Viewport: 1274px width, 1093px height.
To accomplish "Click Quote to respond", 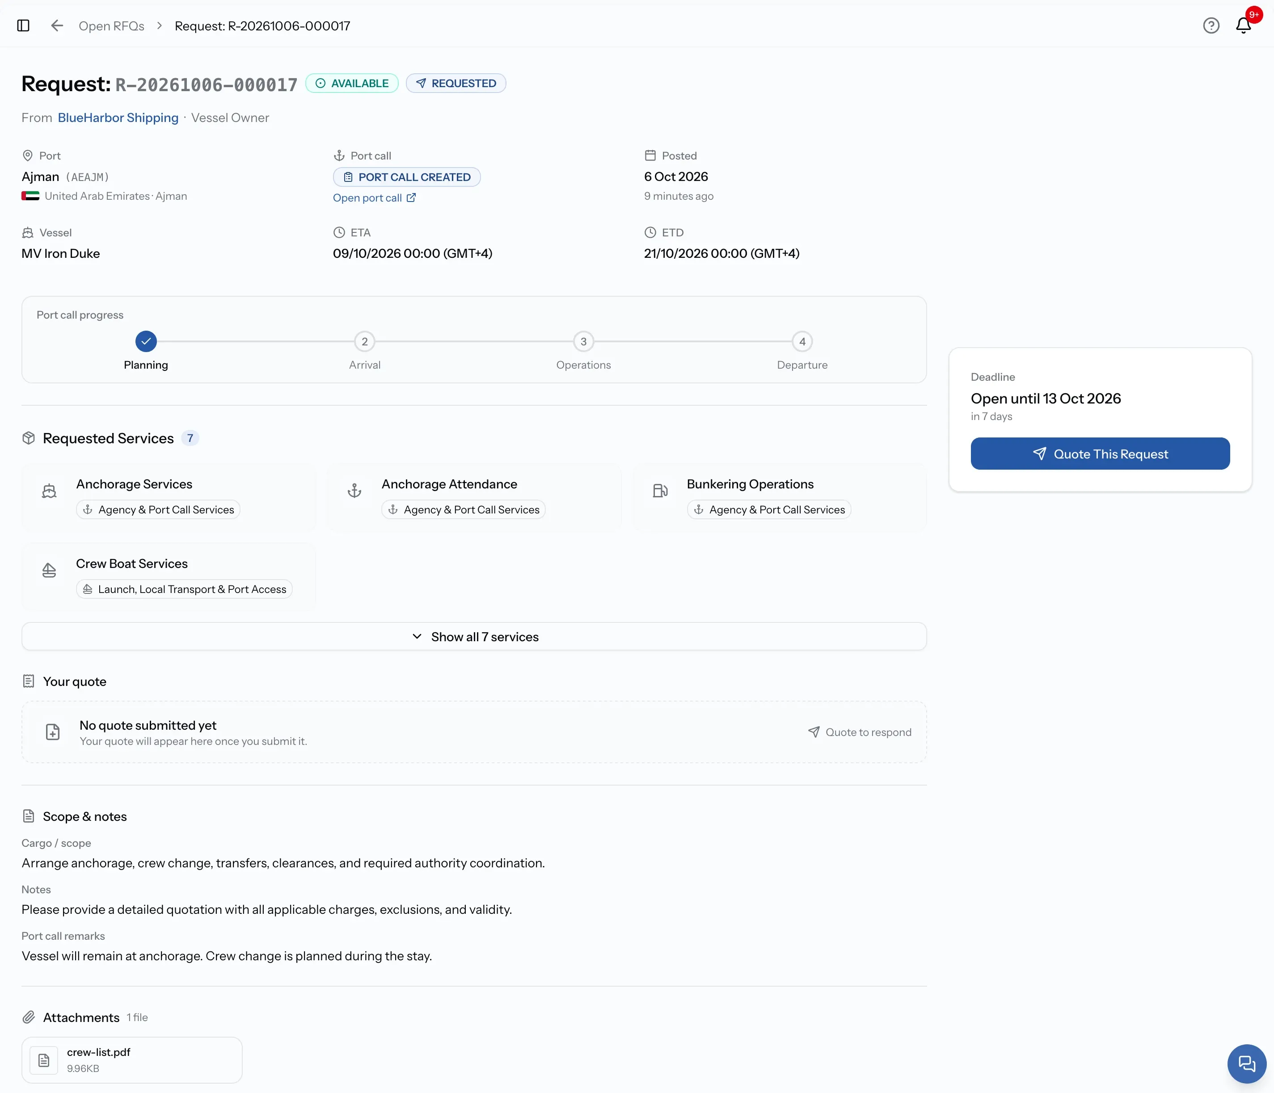I will [x=860, y=731].
